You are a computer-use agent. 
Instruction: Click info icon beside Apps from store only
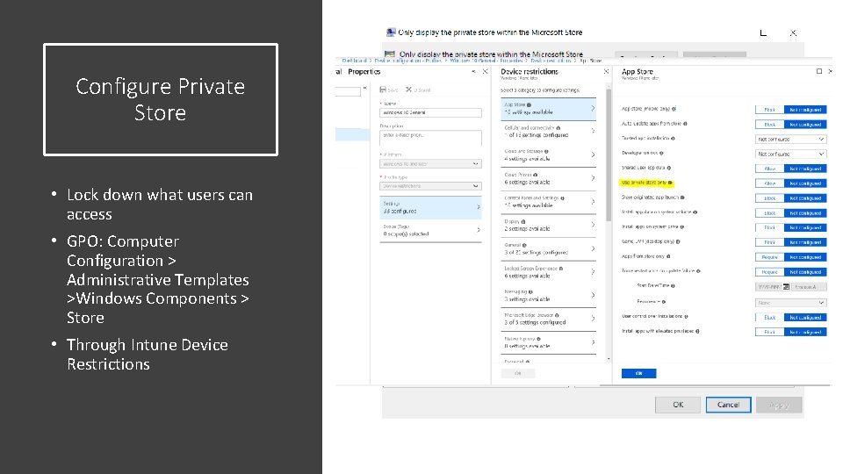668,256
